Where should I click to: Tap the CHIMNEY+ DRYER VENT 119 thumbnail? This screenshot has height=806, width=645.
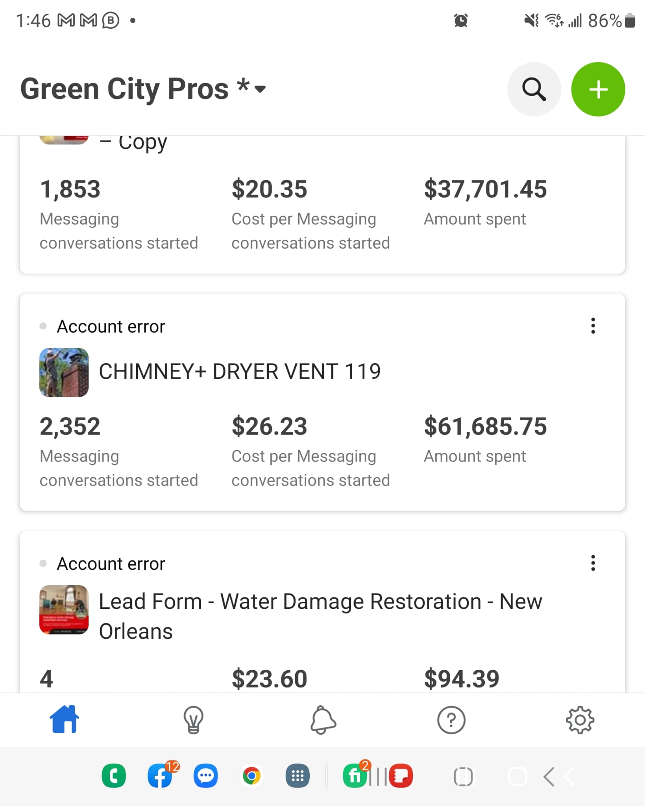click(x=64, y=372)
